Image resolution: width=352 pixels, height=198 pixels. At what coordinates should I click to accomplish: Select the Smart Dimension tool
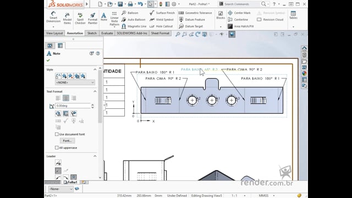pos(53,17)
